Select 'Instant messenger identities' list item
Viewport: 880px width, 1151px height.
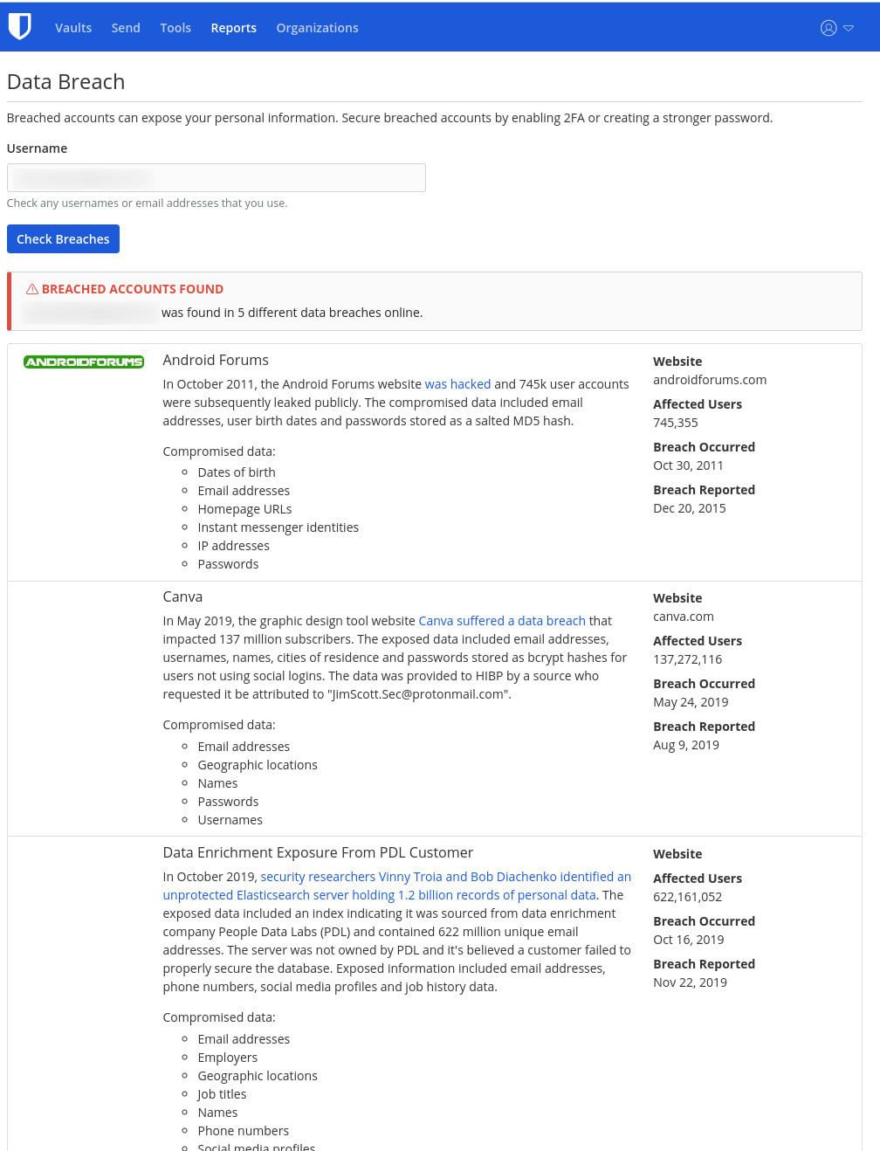pyautogui.click(x=278, y=527)
